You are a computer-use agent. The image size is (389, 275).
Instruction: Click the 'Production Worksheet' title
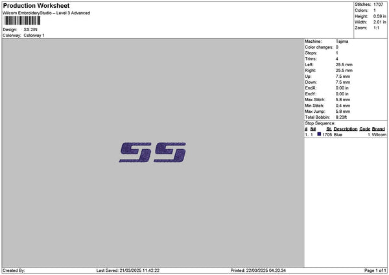(36, 6)
